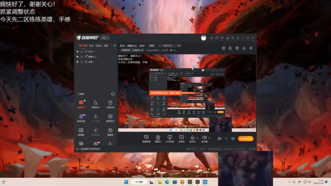This screenshot has height=186, width=331.
Task: Hide the 摄像头 2 source with its eye
Action: click(x=77, y=57)
